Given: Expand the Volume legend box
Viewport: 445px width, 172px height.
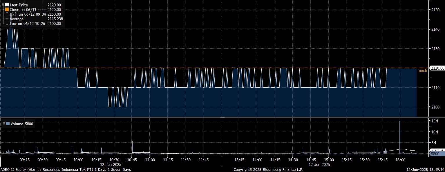Looking at the screenshot, I should pyautogui.click(x=4, y=124).
